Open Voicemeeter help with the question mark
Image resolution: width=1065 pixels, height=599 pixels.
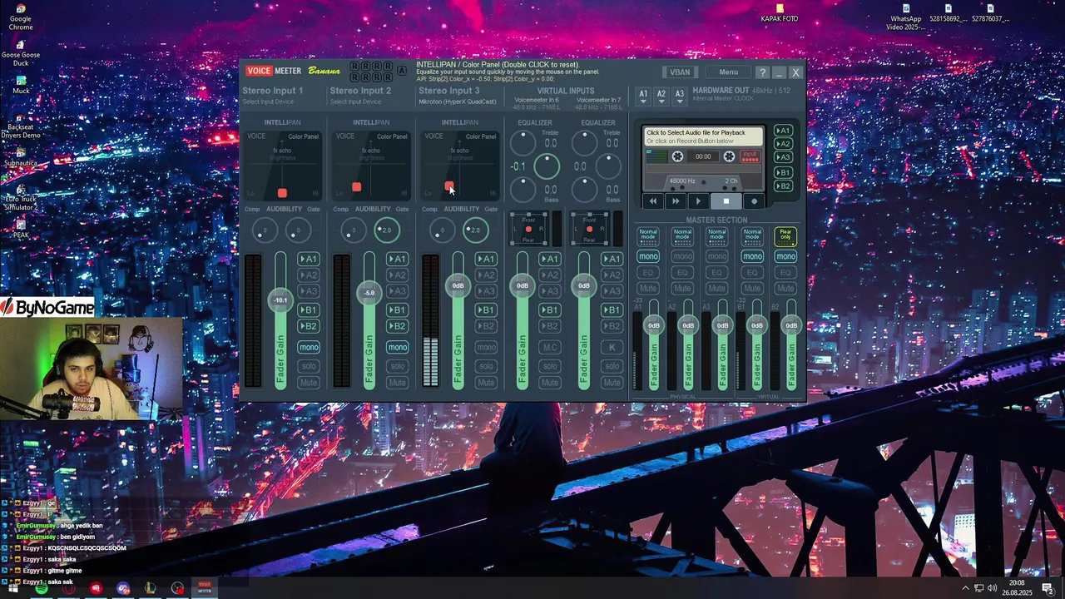click(x=762, y=72)
